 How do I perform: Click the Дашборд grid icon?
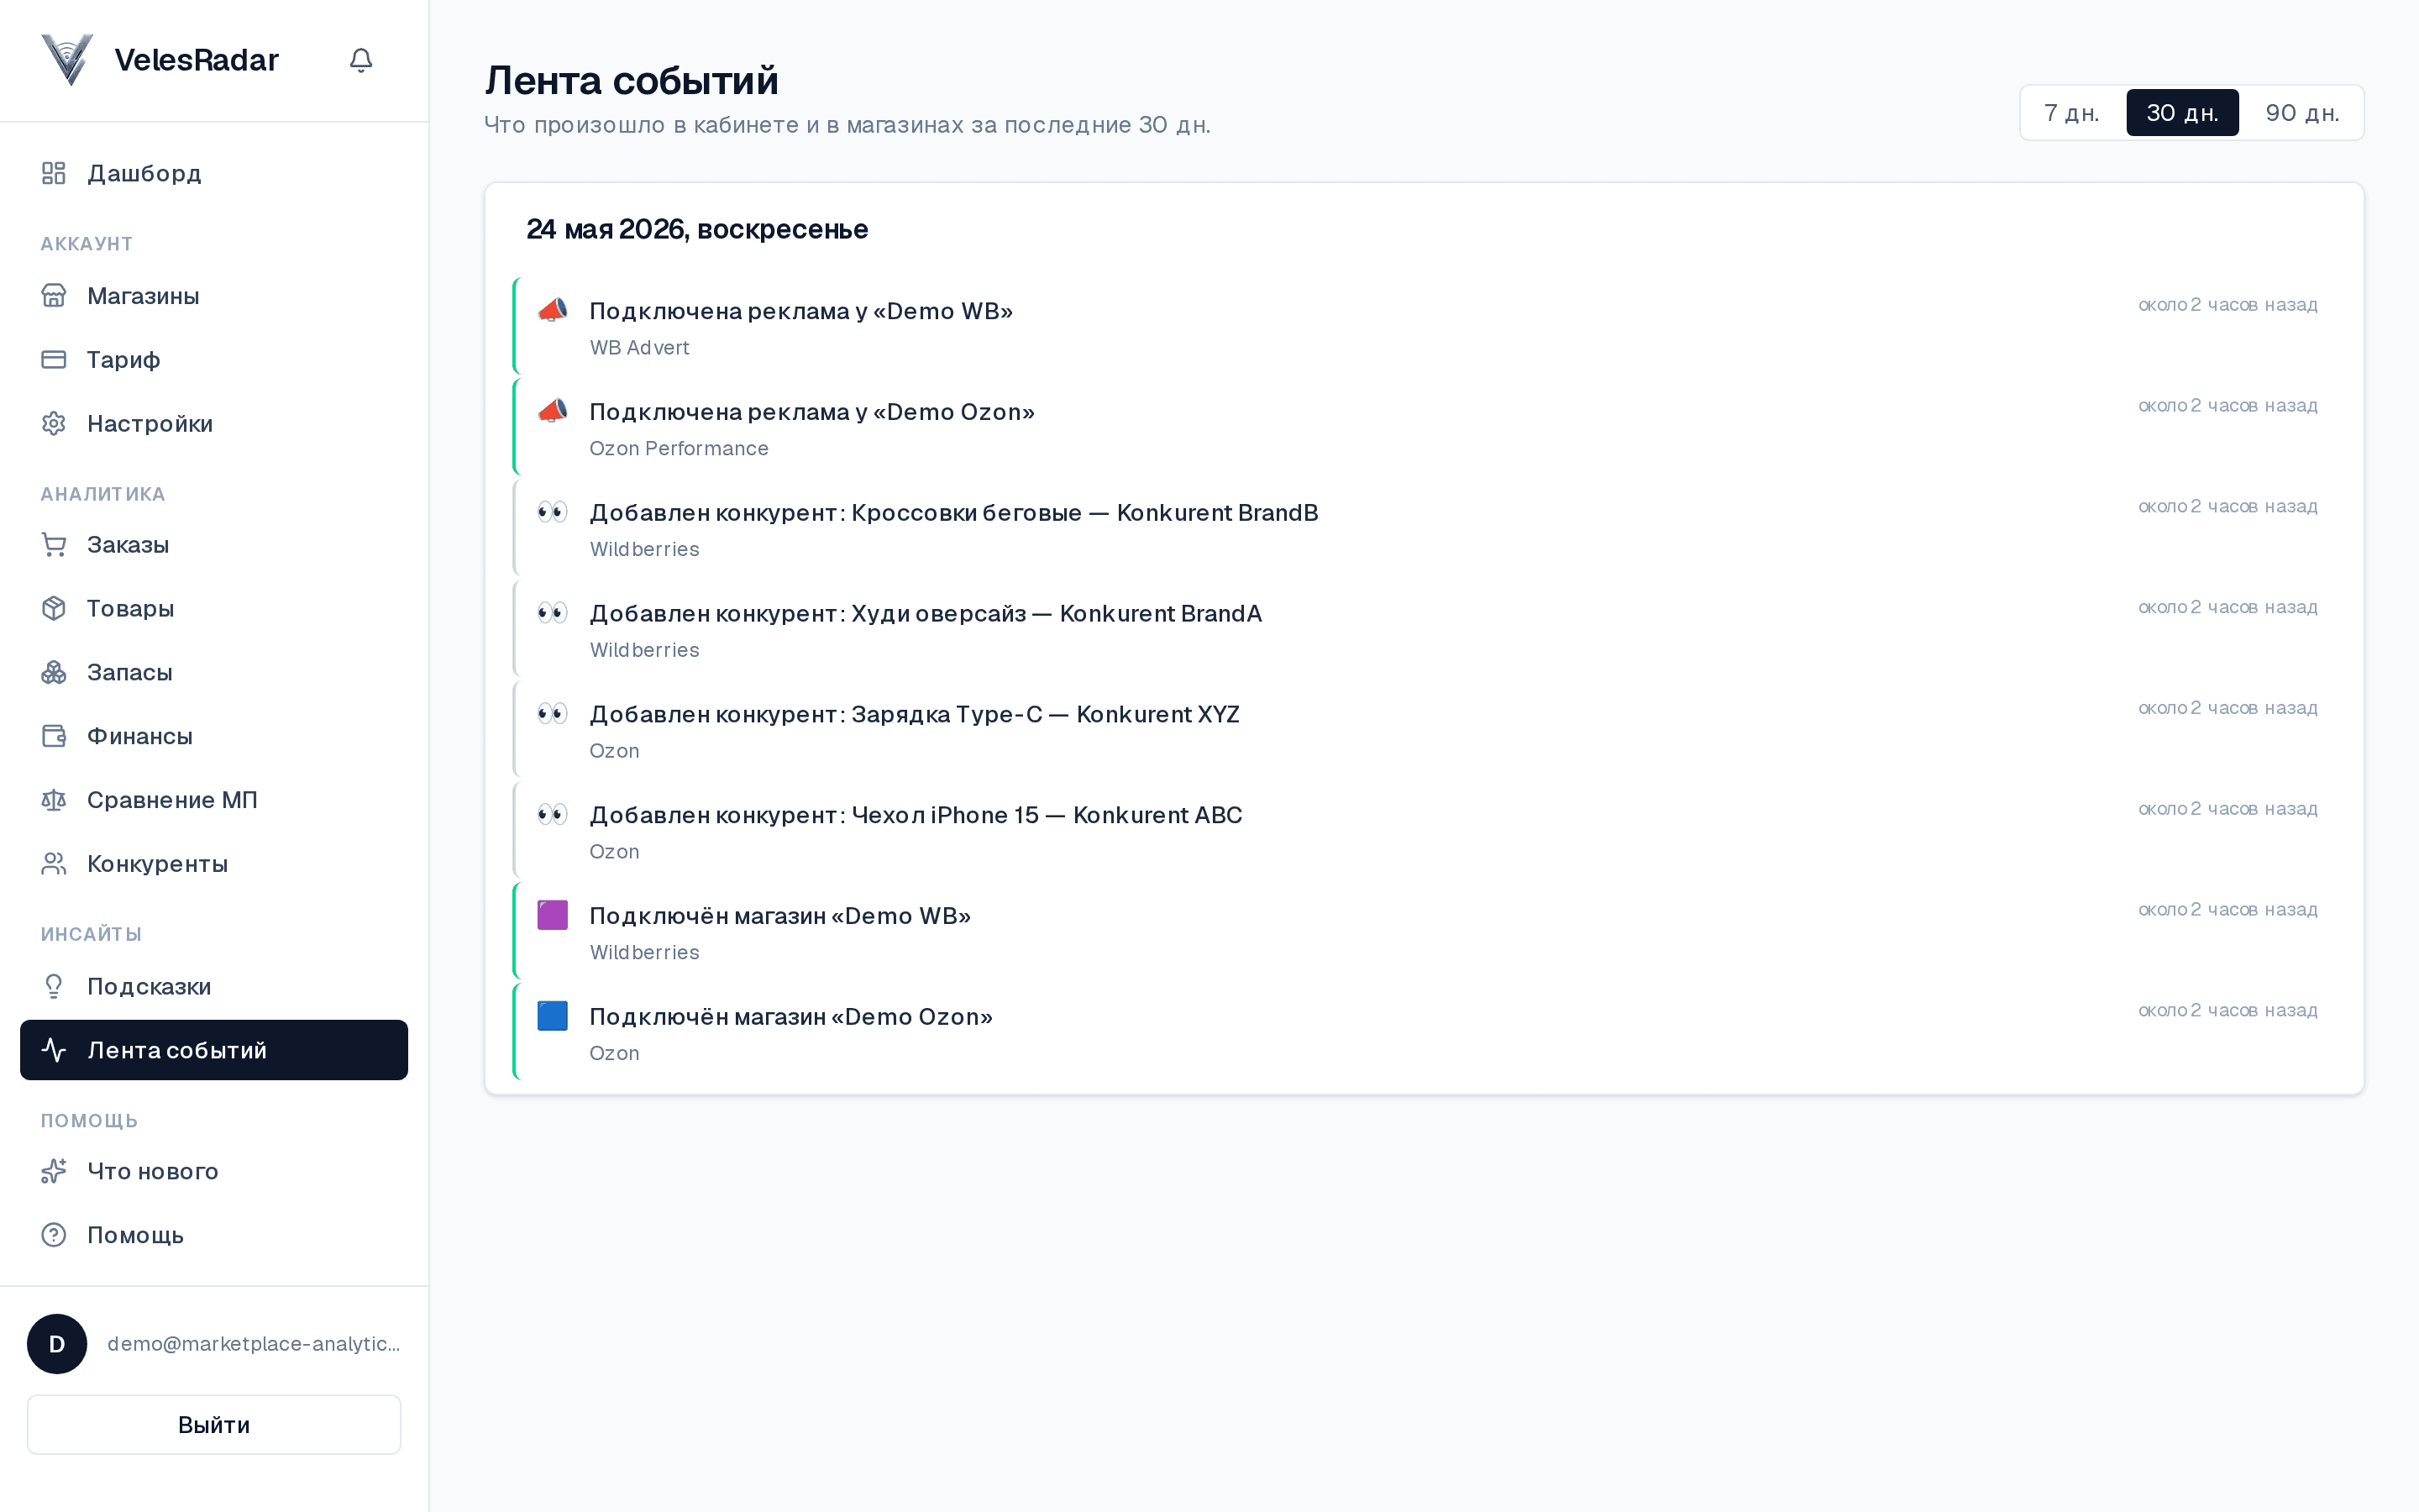point(54,173)
